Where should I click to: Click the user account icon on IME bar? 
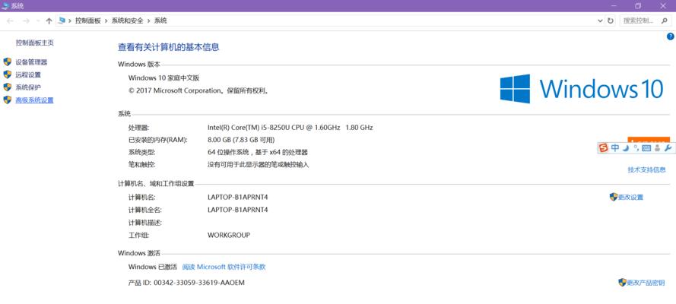point(657,148)
